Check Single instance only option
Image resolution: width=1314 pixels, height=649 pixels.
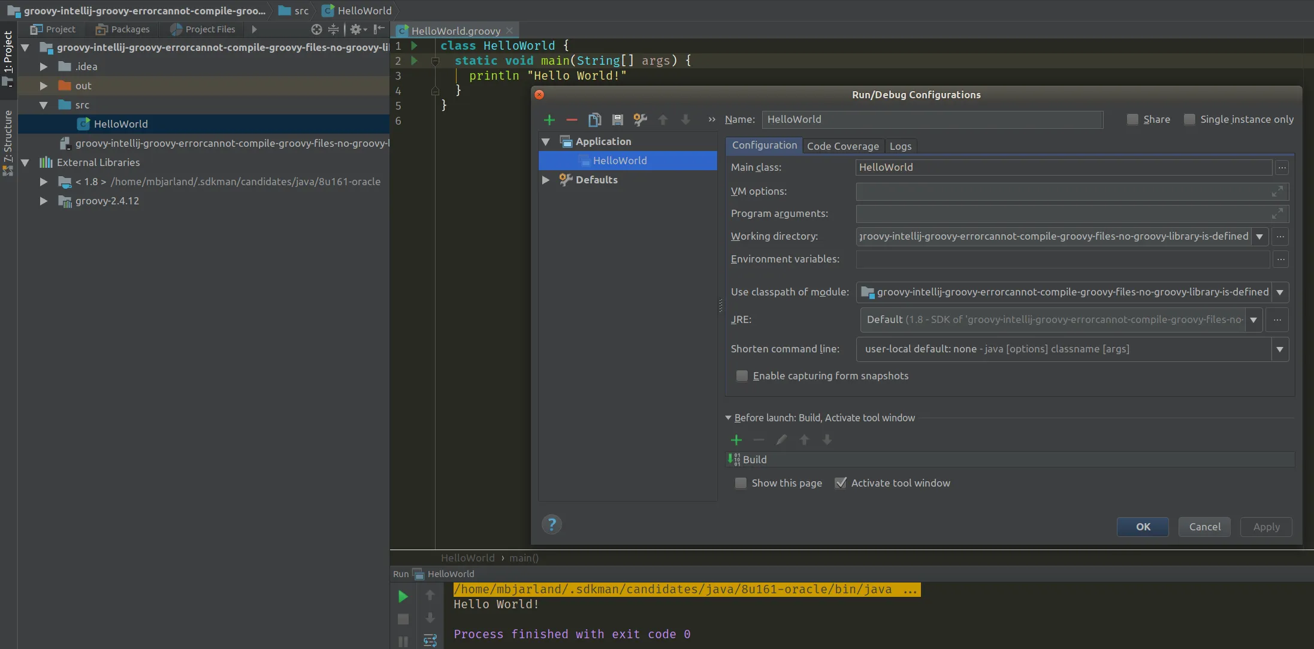click(1189, 119)
